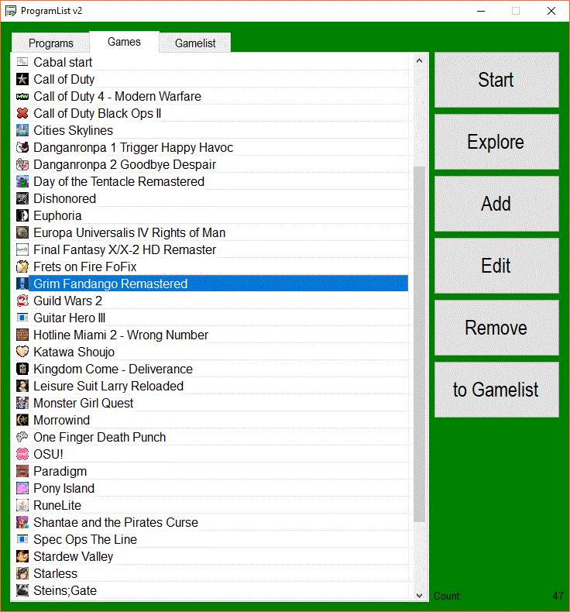Select the Kingdom Come Deliverance icon

[22, 369]
